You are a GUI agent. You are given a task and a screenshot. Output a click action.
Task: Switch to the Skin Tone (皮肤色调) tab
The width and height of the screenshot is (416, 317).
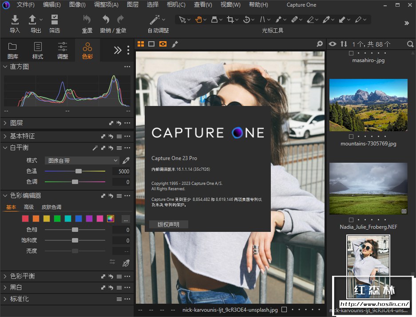(x=51, y=207)
